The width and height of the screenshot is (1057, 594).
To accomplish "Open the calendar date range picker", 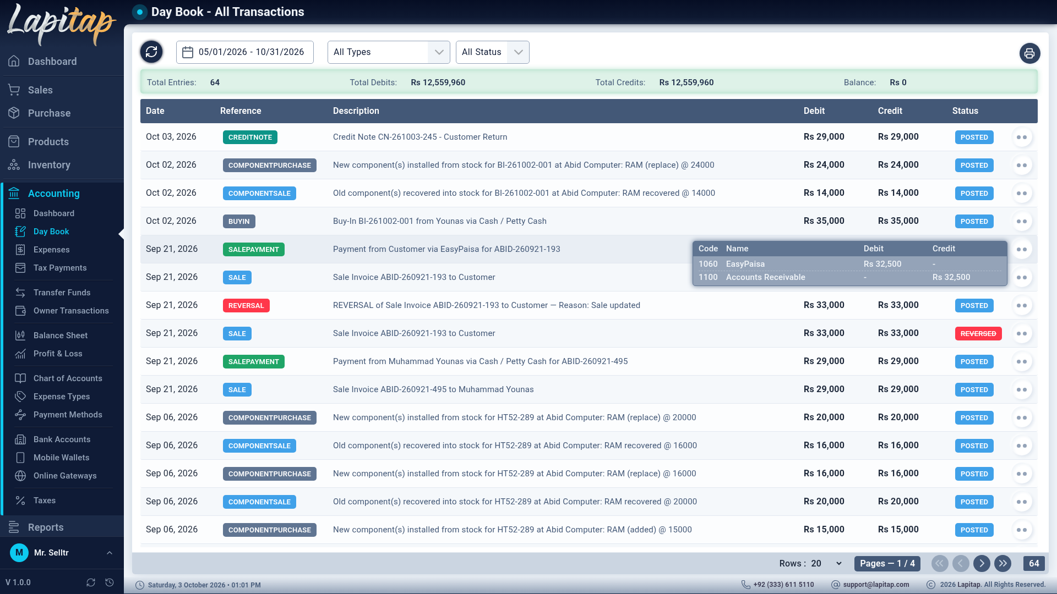I will (245, 52).
